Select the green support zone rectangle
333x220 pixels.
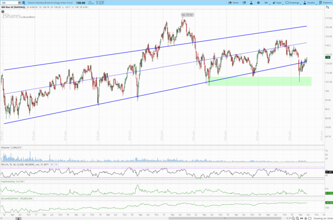click(260, 81)
